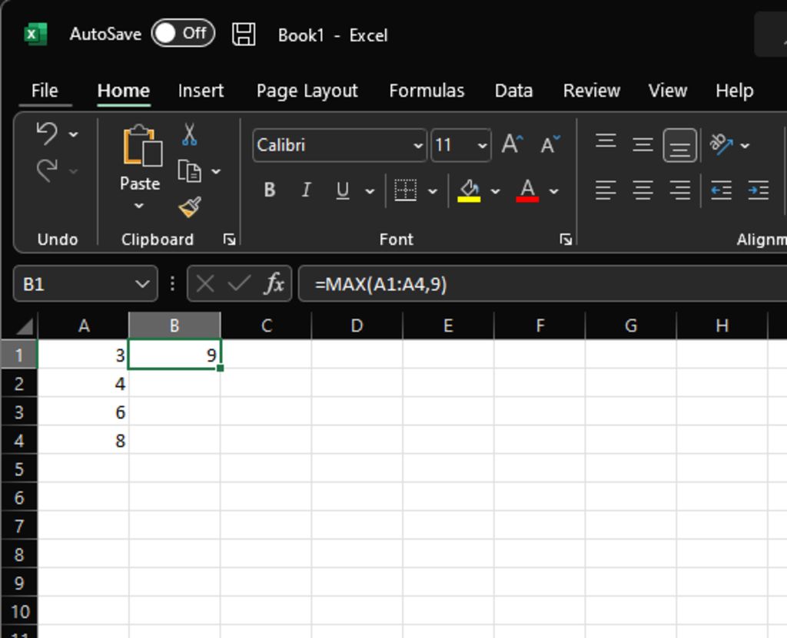
Task: Select cell A3 containing 6
Action: pyautogui.click(x=83, y=412)
